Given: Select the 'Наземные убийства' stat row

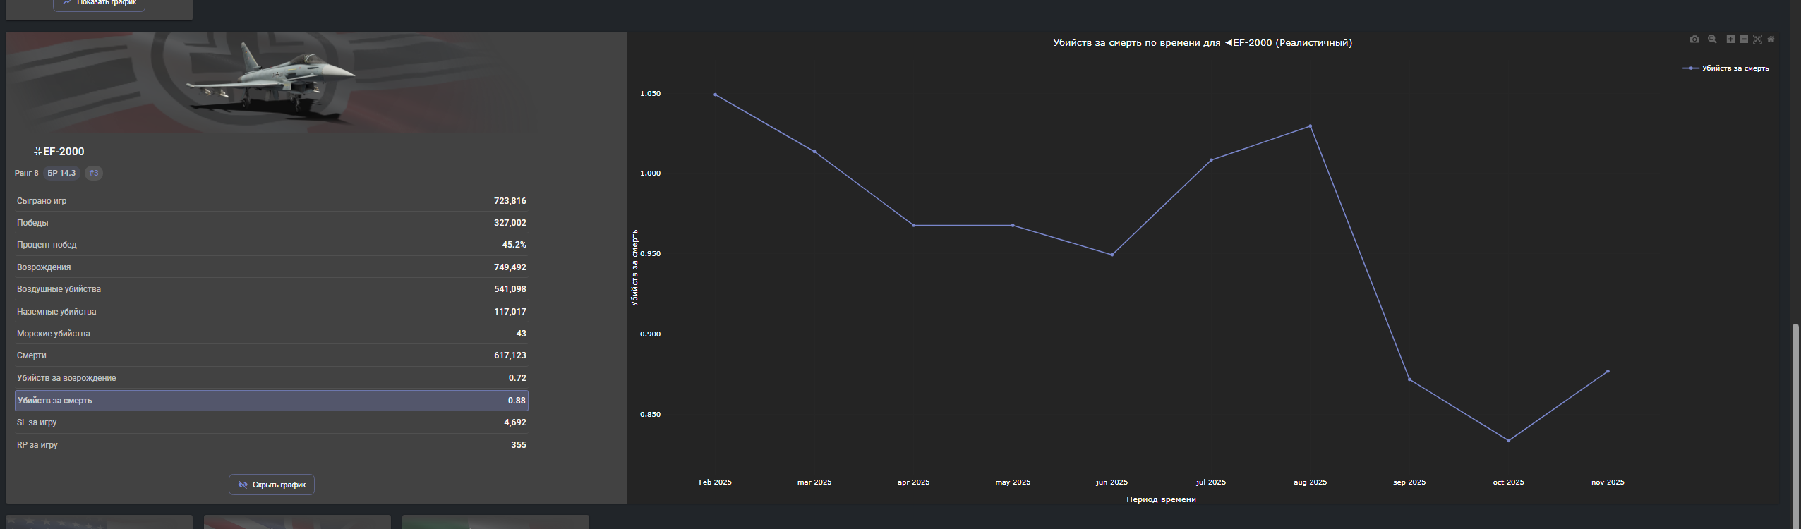Looking at the screenshot, I should (x=272, y=312).
